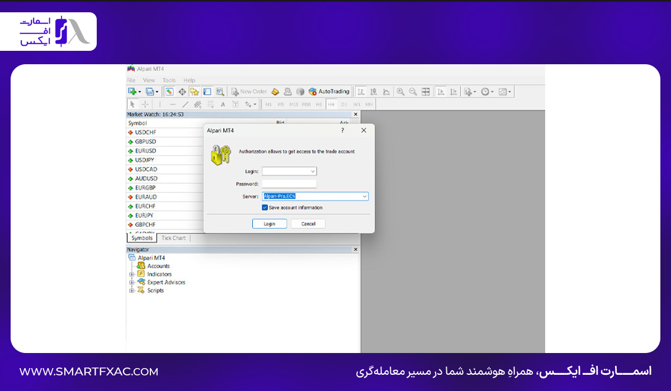Toggle the Auto Scroll chart icon

click(441, 92)
